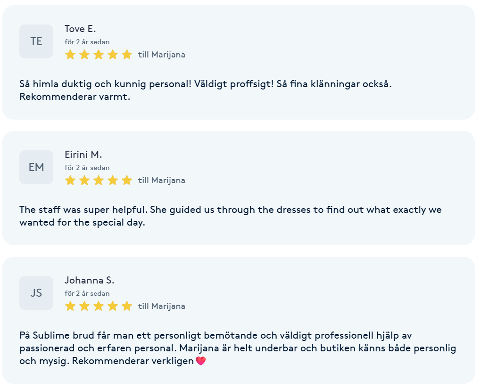Click first star in Eirini M.'s rating
Image resolution: width=481 pixels, height=389 pixels.
(x=70, y=180)
